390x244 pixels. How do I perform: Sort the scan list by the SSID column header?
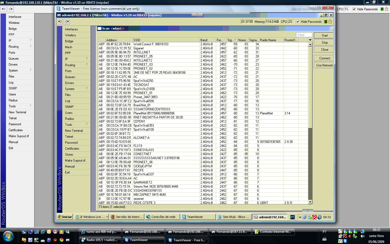tap(166, 40)
